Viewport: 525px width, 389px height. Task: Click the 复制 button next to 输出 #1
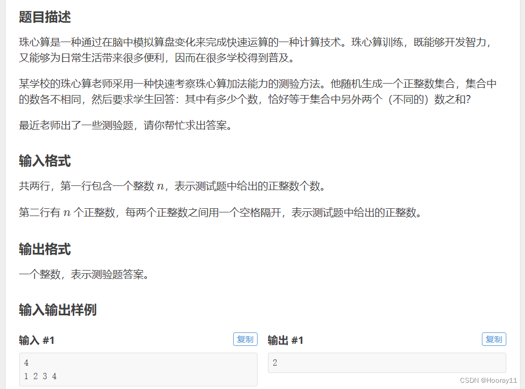493,339
